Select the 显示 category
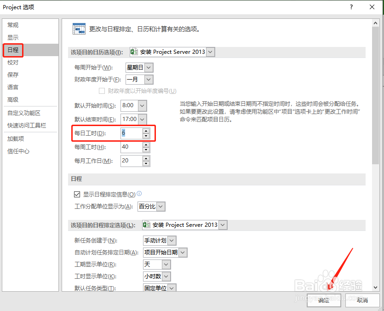 point(31,38)
